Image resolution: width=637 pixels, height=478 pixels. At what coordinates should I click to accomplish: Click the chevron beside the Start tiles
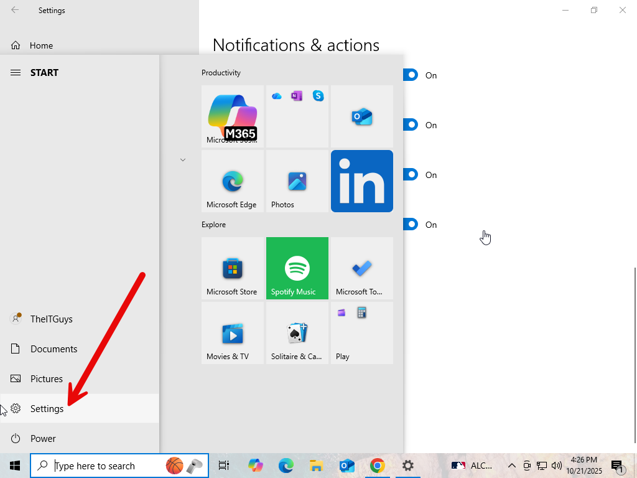pyautogui.click(x=183, y=160)
